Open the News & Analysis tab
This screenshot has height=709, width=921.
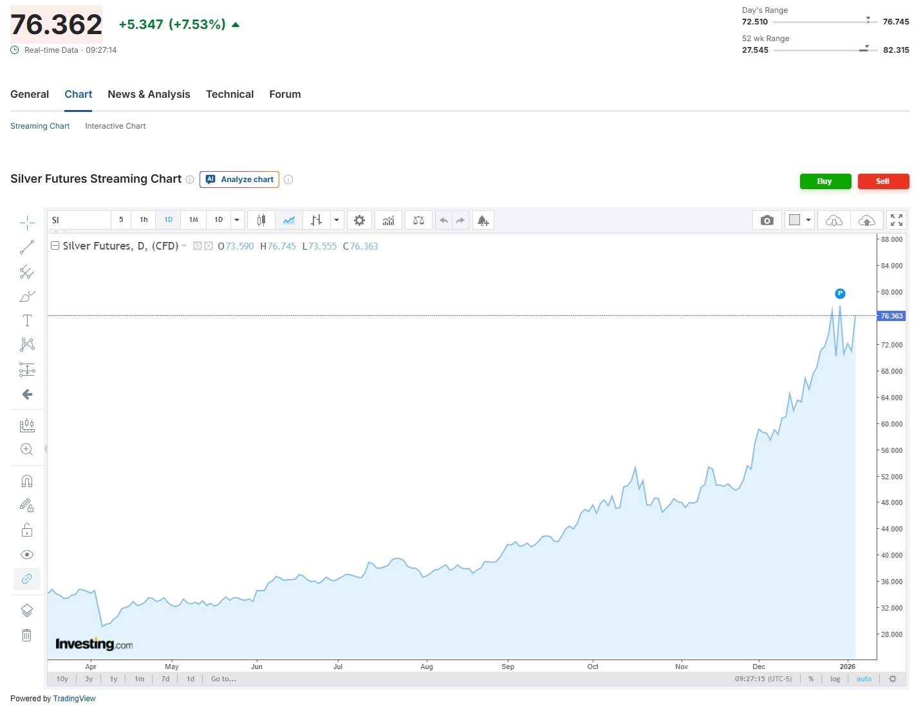coord(149,94)
